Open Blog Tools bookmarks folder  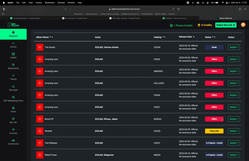point(79,14)
